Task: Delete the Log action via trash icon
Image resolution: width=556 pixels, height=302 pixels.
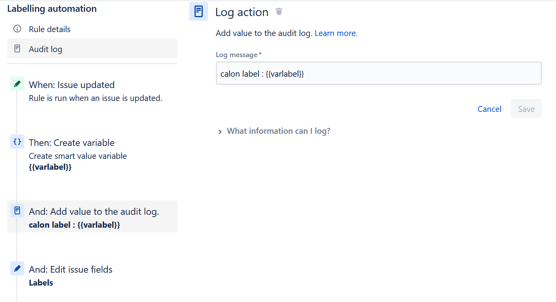Action: coord(279,11)
